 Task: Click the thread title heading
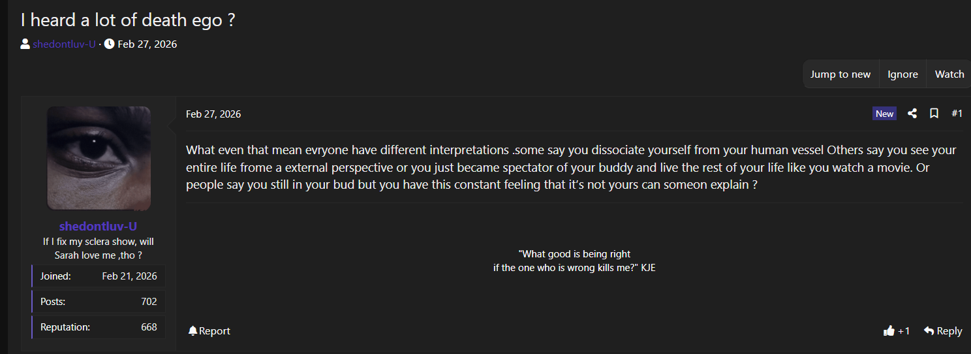click(x=128, y=20)
